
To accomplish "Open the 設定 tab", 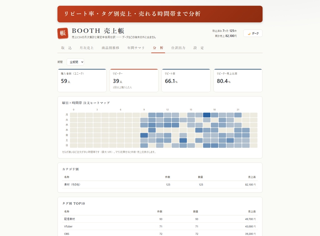I will [x=198, y=48].
